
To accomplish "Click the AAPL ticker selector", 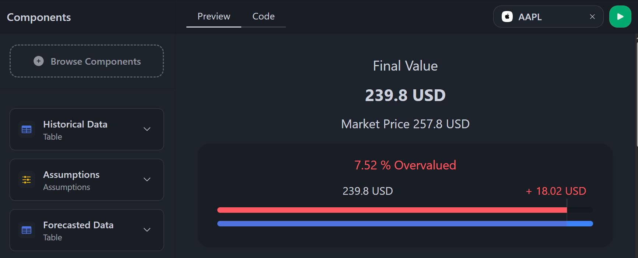I will tap(541, 17).
